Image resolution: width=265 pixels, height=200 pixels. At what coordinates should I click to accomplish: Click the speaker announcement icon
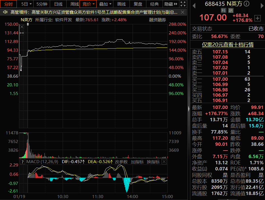(x=5, y=12)
